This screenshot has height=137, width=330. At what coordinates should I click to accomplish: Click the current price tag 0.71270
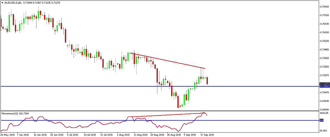click(x=325, y=84)
